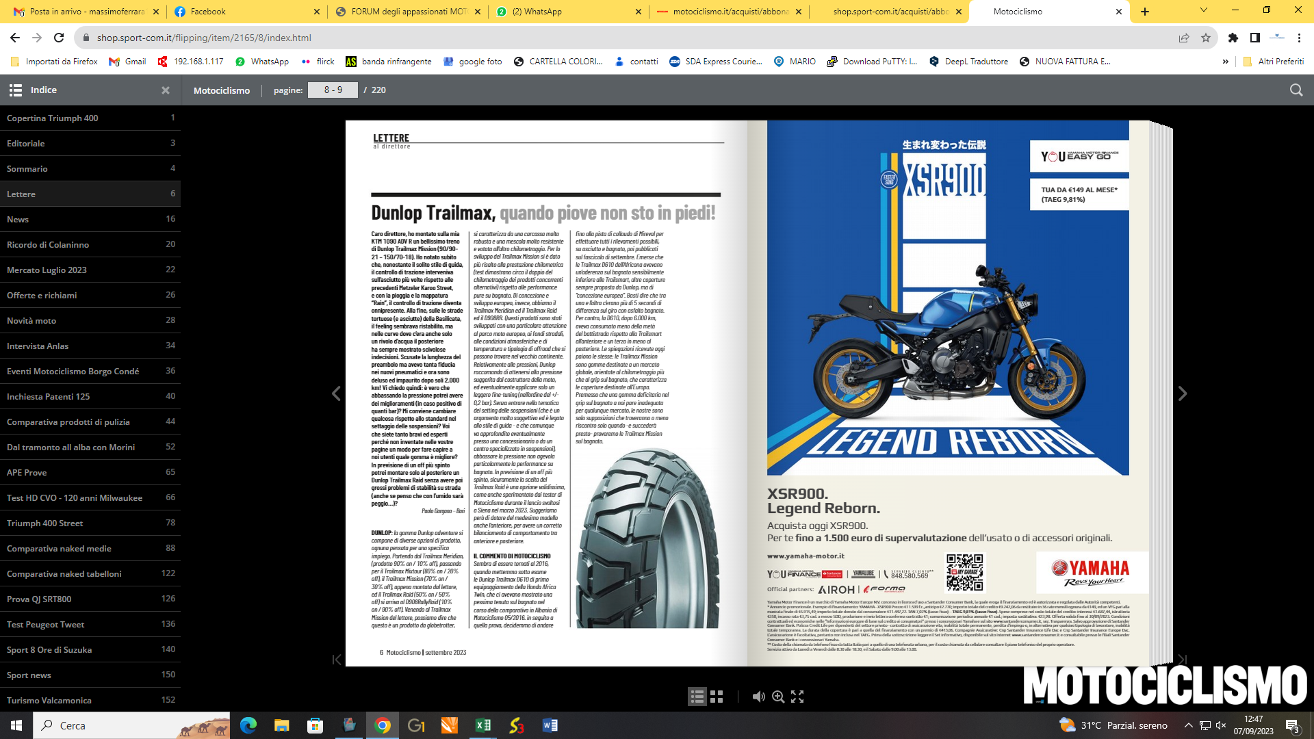This screenshot has width=1314, height=739.
Task: Bookmark this page with star
Action: click(x=1206, y=38)
